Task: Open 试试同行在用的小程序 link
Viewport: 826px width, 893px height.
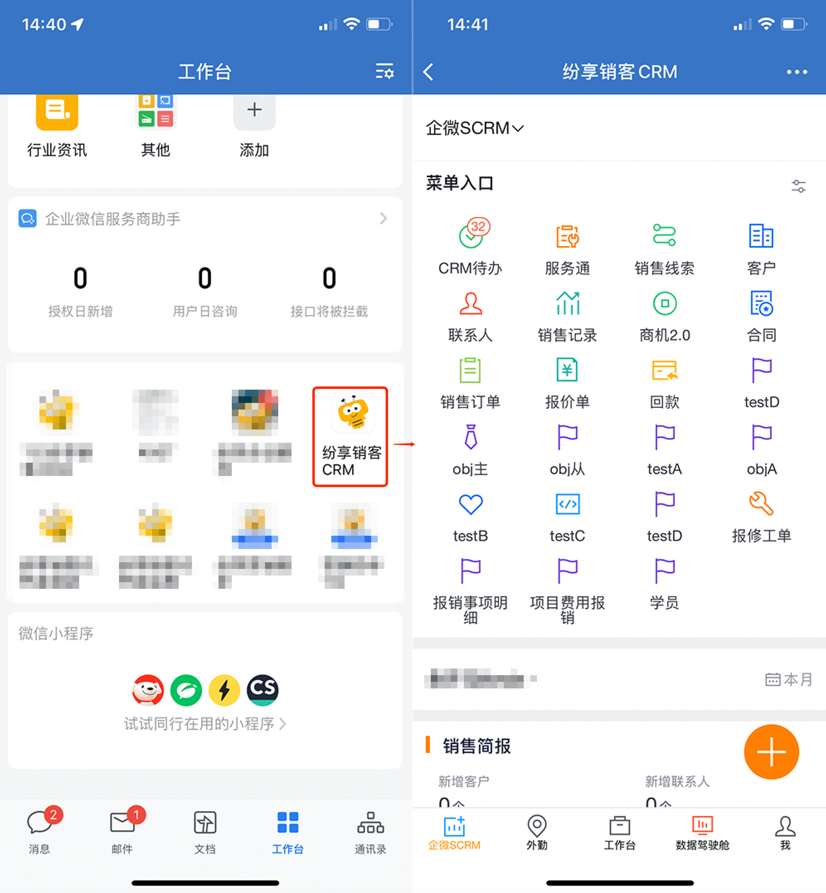Action: pos(205,723)
